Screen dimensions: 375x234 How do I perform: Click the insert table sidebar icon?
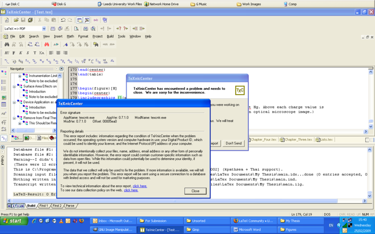click(x=4, y=104)
